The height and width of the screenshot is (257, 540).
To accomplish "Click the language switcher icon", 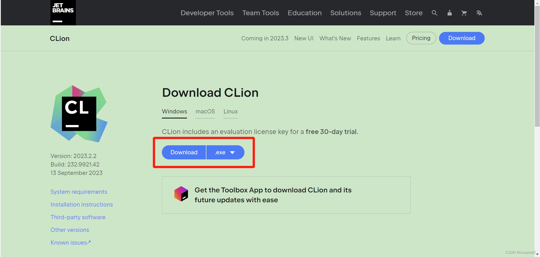I will click(x=479, y=13).
